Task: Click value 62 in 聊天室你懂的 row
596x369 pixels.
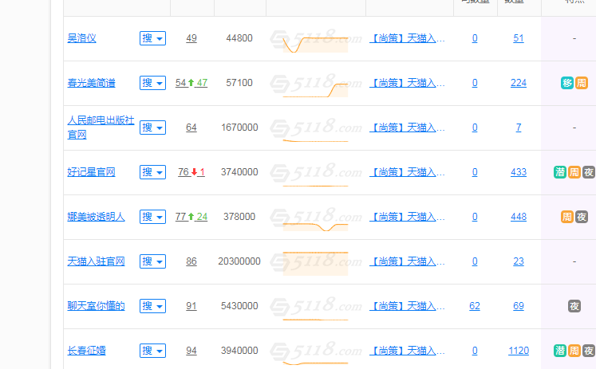Action: pyautogui.click(x=475, y=306)
